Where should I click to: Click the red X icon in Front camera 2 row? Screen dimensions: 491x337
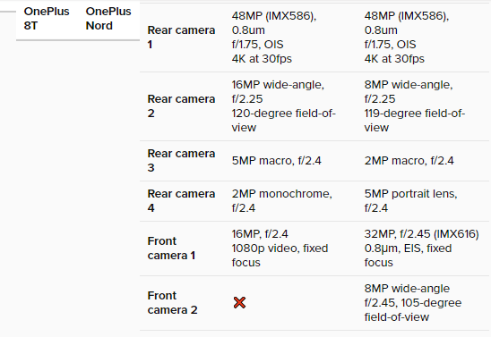pos(239,303)
